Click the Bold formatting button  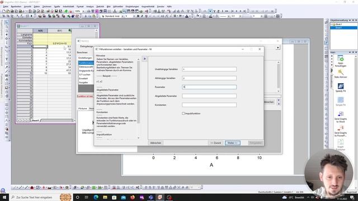(x=138, y=16)
